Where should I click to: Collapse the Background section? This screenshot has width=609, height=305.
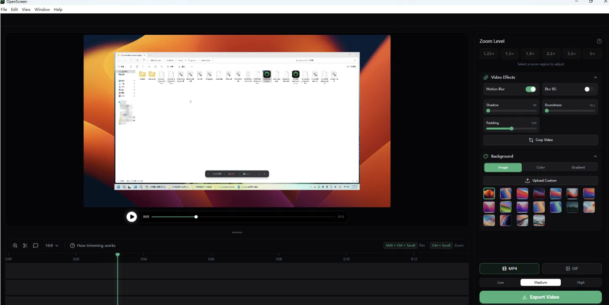[x=595, y=156]
